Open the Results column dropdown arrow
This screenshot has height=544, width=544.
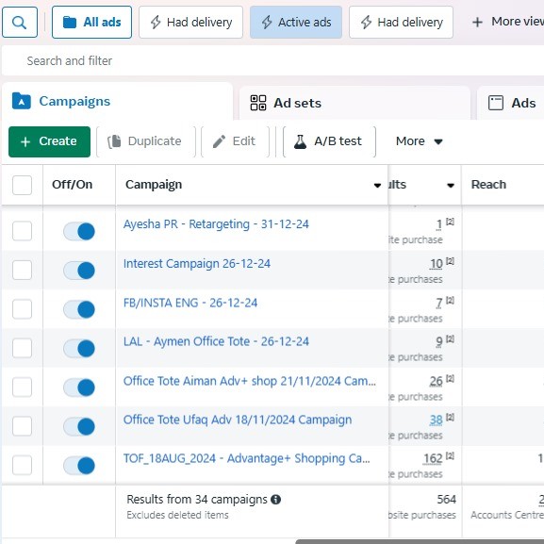point(451,186)
